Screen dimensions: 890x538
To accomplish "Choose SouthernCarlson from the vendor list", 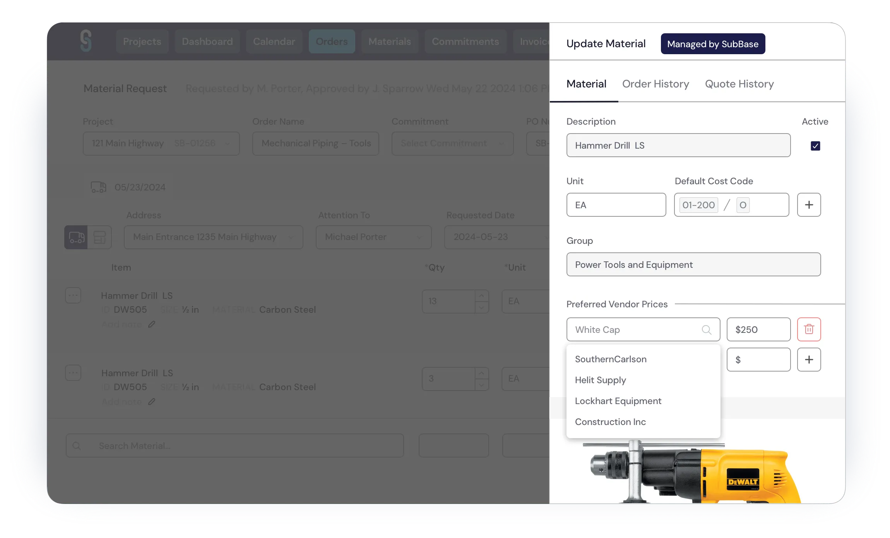I will point(643,359).
